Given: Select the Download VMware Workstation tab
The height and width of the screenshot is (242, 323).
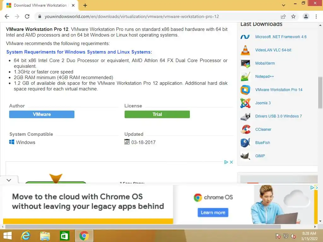Looking at the screenshot, I should point(40,5).
